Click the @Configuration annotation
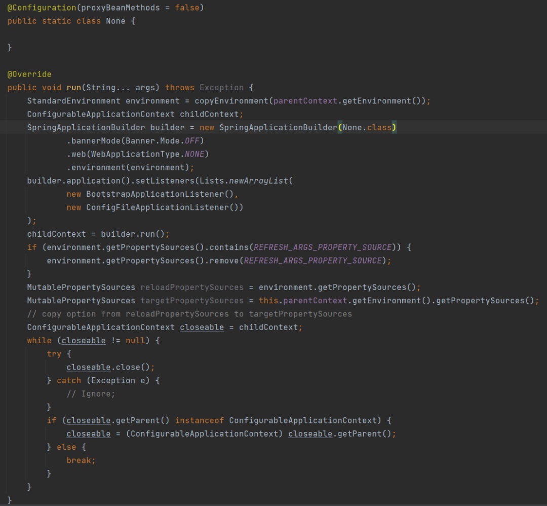This screenshot has width=547, height=506. 42,8
